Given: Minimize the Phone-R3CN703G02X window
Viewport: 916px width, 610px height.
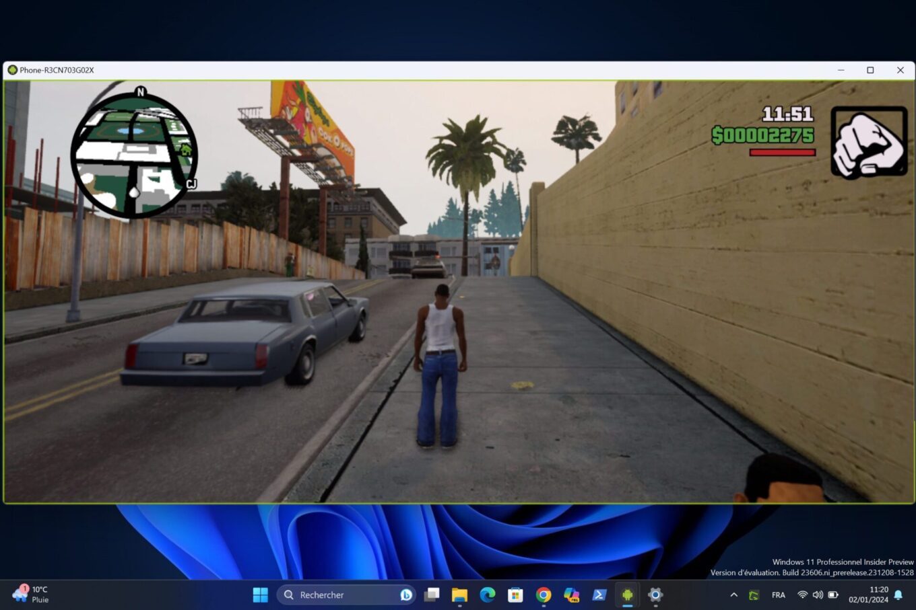Looking at the screenshot, I should pos(841,70).
